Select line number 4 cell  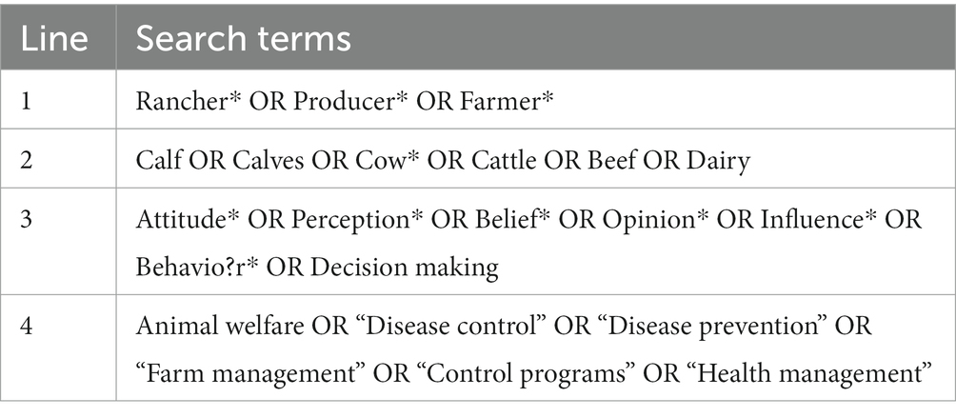(58, 348)
